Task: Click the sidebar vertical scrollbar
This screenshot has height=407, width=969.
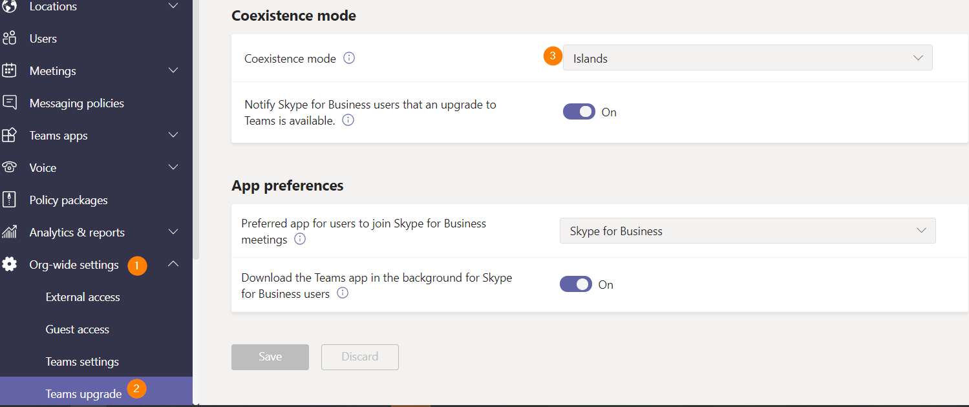Action: point(197,129)
